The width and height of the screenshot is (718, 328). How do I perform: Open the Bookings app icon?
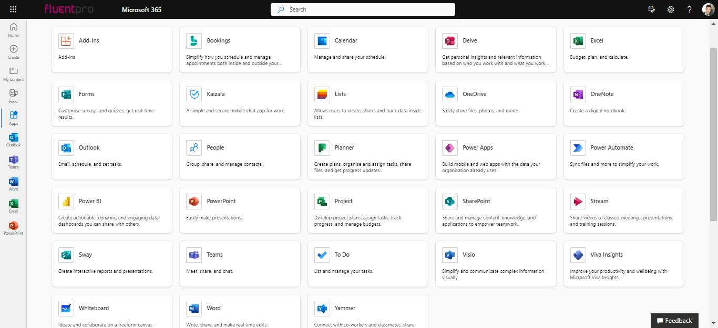(194, 41)
